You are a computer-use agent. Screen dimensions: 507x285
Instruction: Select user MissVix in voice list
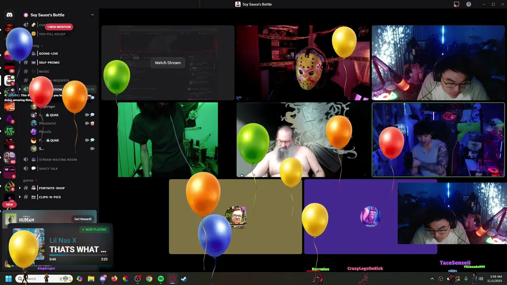pyautogui.click(x=45, y=132)
